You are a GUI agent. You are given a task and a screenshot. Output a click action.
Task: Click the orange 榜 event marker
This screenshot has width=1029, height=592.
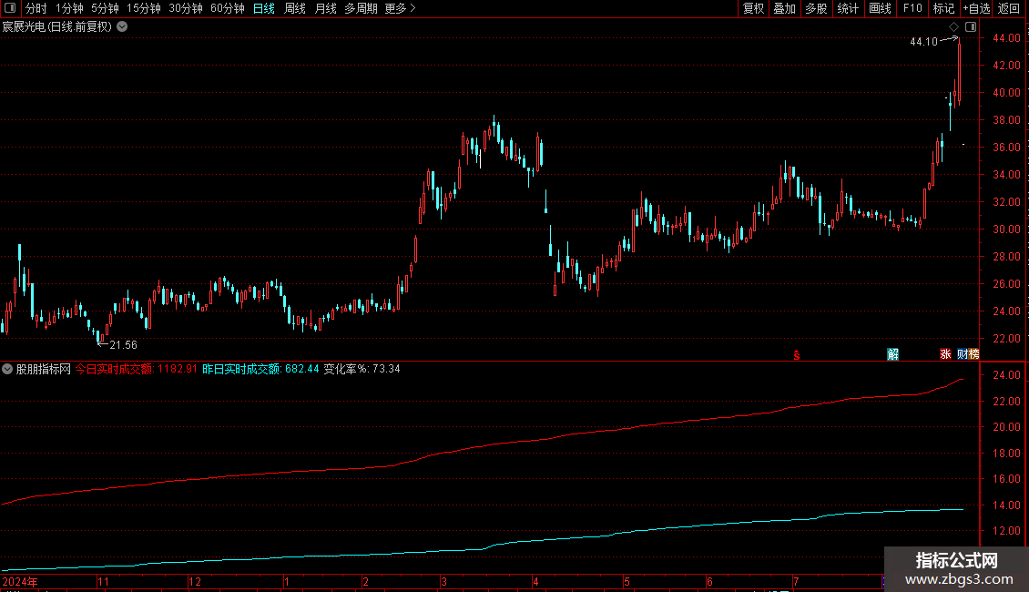pyautogui.click(x=973, y=354)
